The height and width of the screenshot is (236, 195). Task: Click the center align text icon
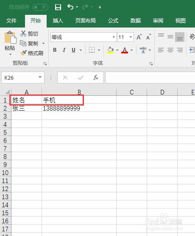(x=170, y=50)
